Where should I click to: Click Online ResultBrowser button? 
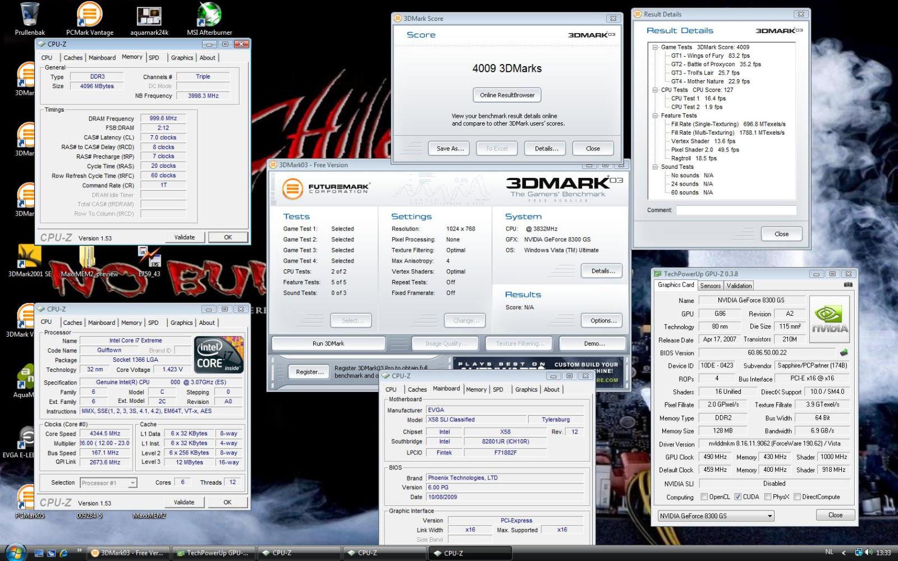[507, 95]
